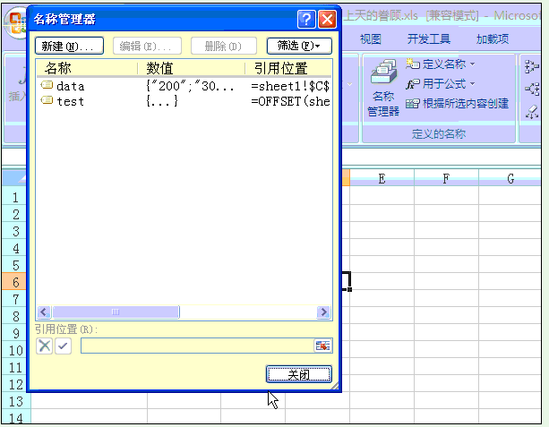
Task: Open the 开发工具 ribbon tab
Action: tap(429, 38)
